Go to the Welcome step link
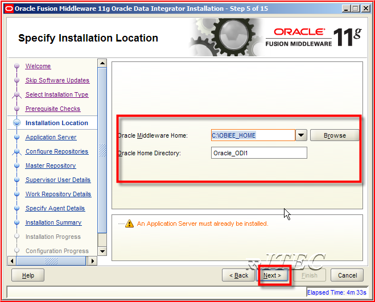The width and height of the screenshot is (375, 302). click(38, 66)
